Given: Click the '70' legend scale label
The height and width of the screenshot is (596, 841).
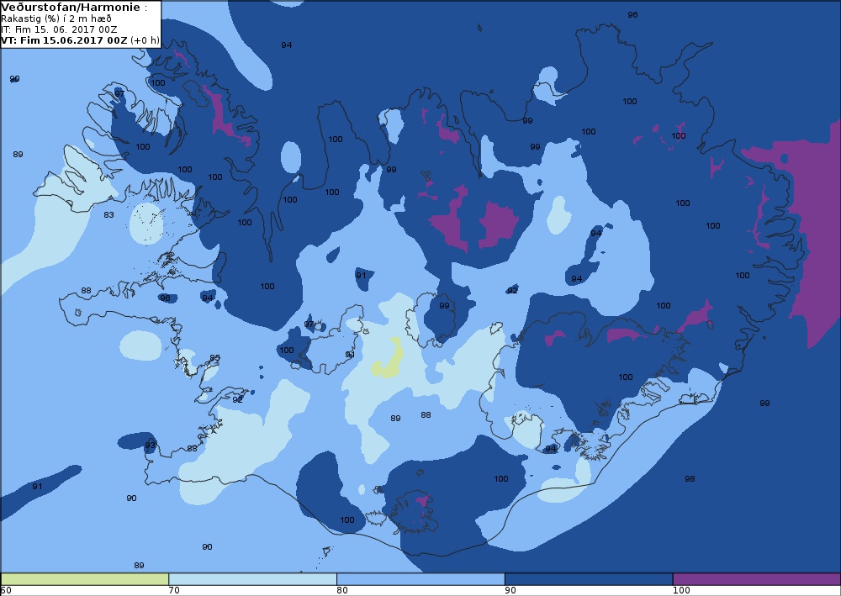Looking at the screenshot, I should click(174, 590).
